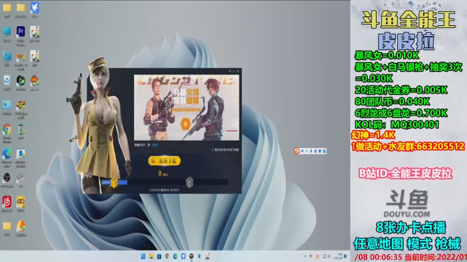Expand the hidden system tray icons chevron
The image size is (467, 262).
coord(305,256)
